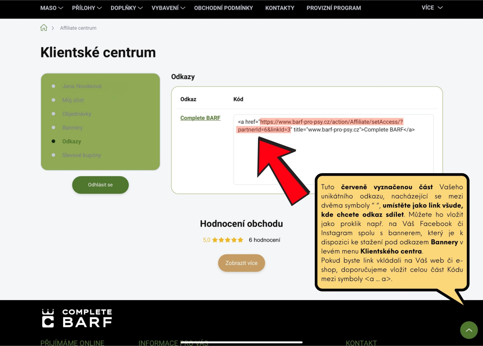Click the five-star rating display
The width and height of the screenshot is (483, 346).
tap(228, 240)
